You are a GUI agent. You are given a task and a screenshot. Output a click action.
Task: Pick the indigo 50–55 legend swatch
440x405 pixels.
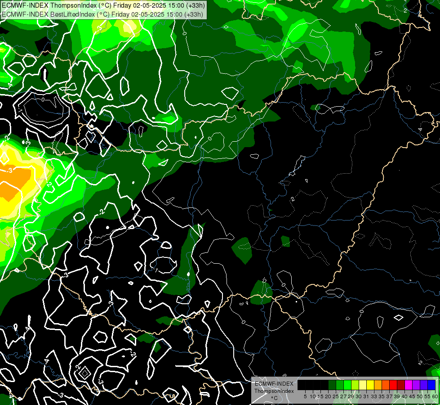(x=424, y=385)
